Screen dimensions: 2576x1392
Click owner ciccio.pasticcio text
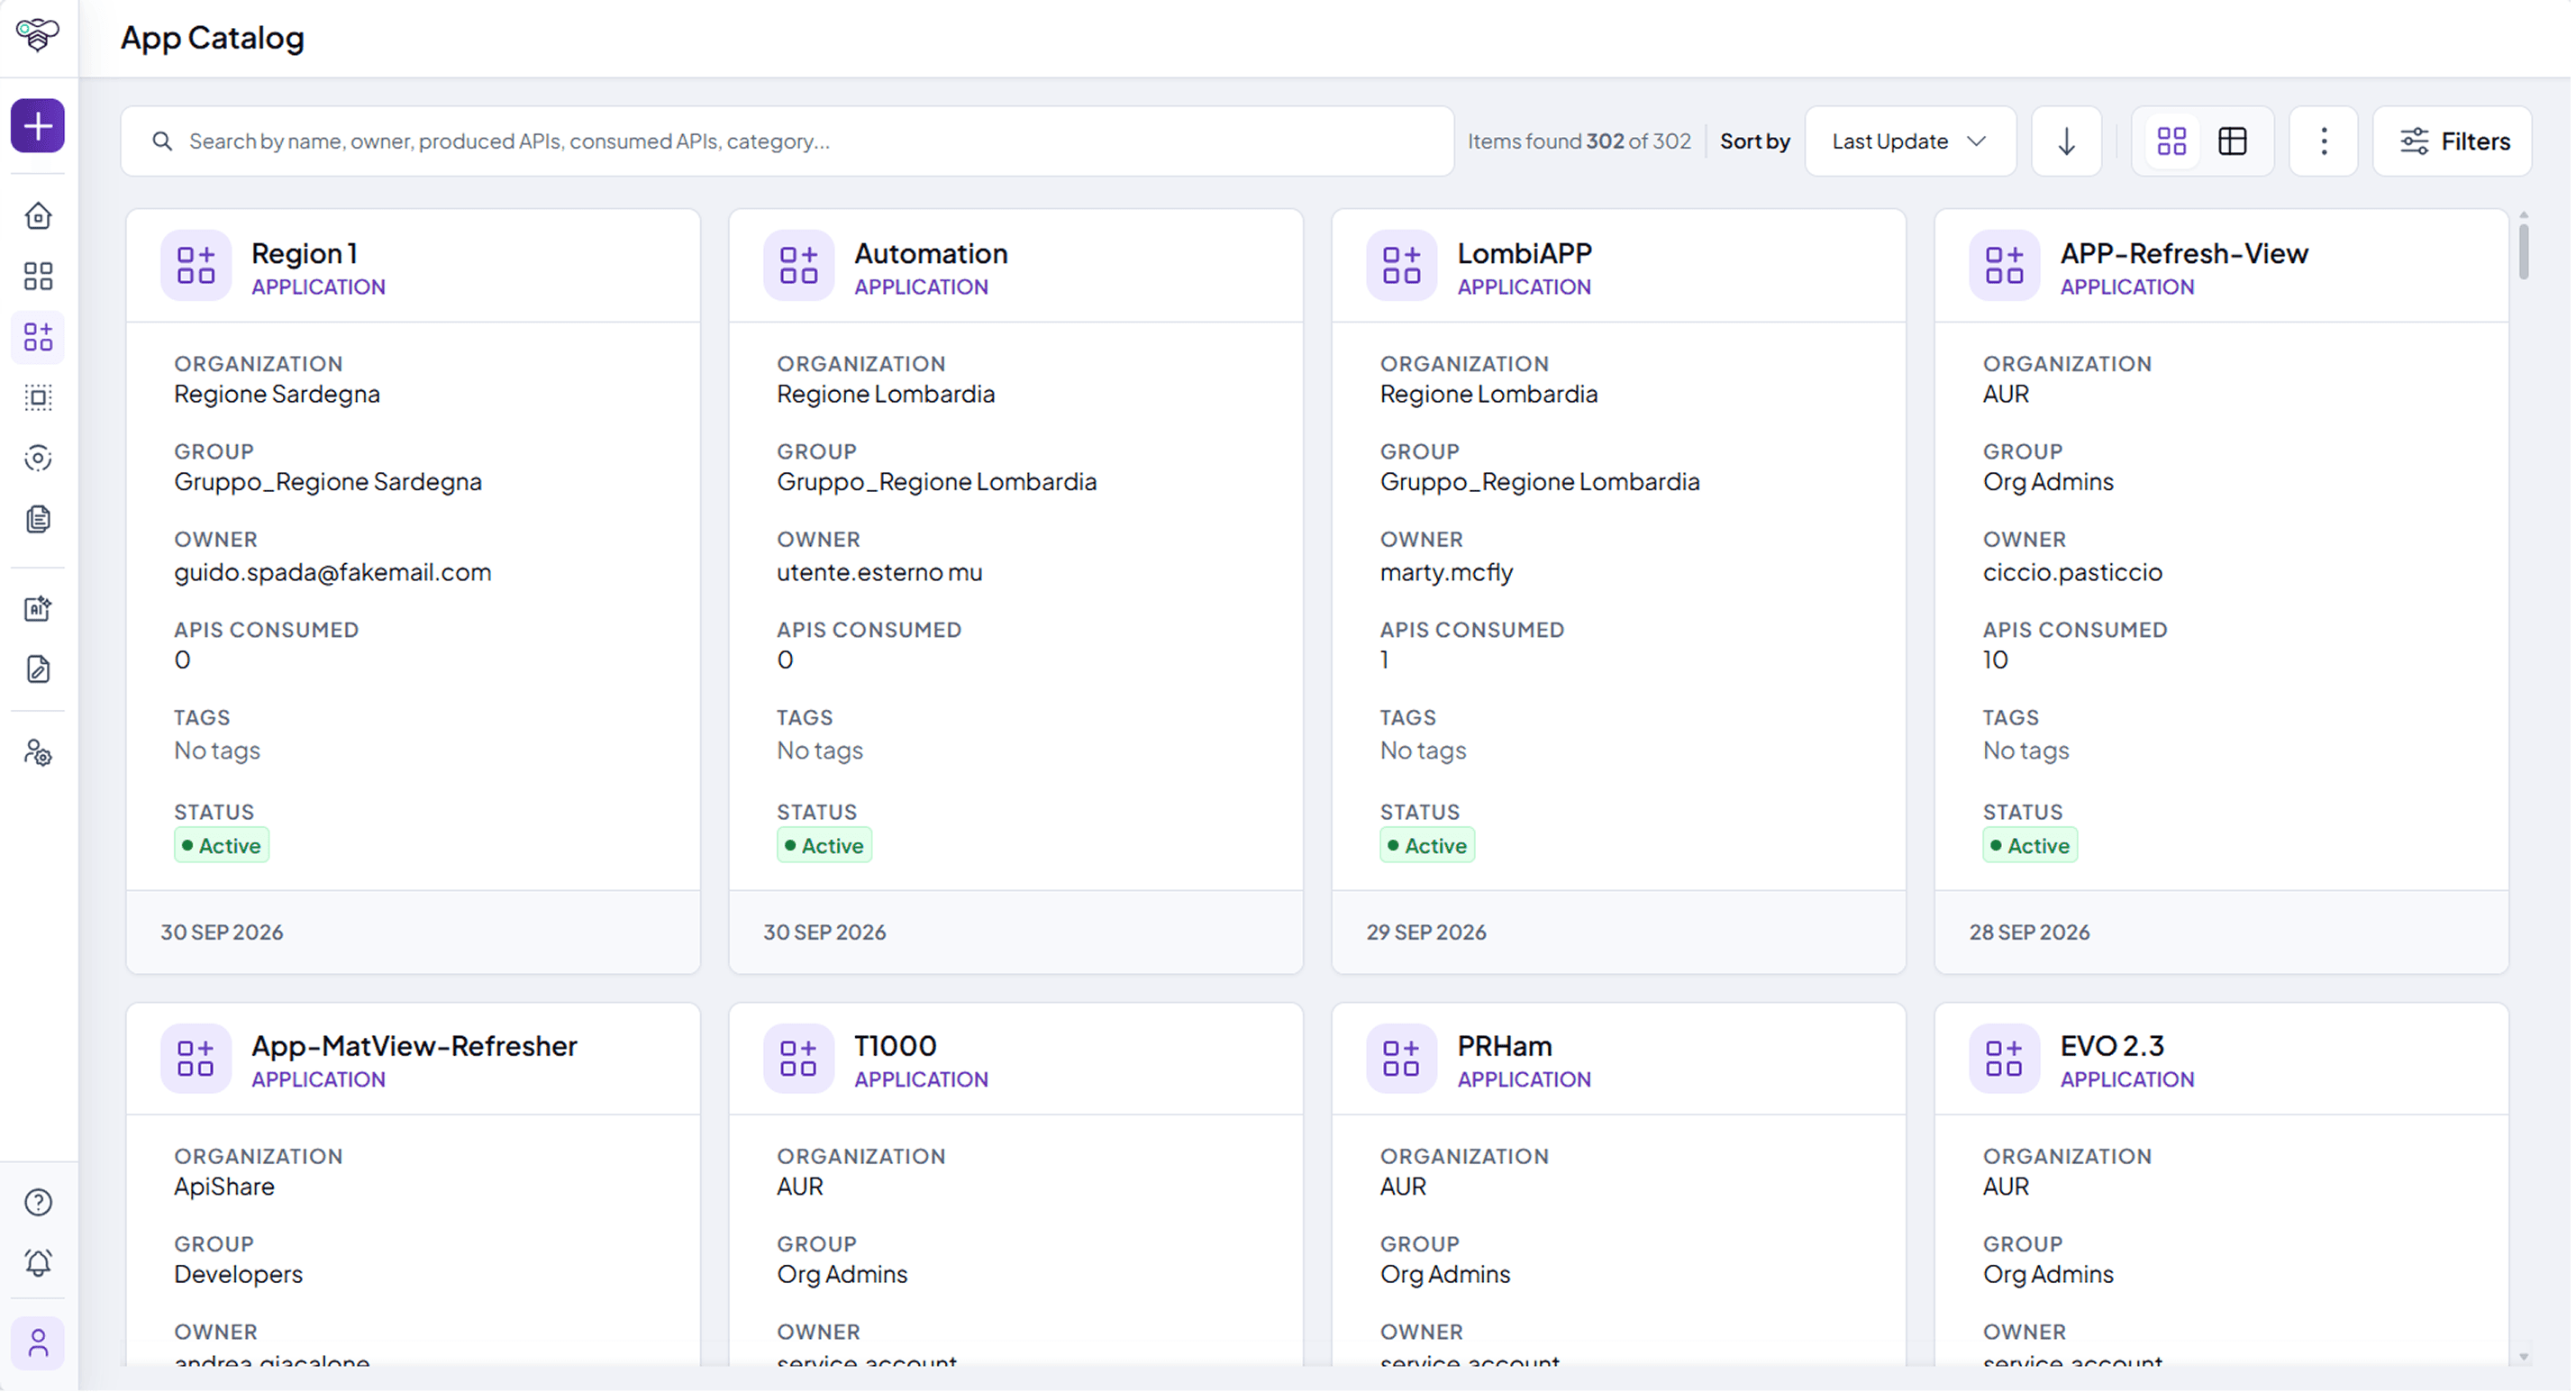tap(2074, 572)
